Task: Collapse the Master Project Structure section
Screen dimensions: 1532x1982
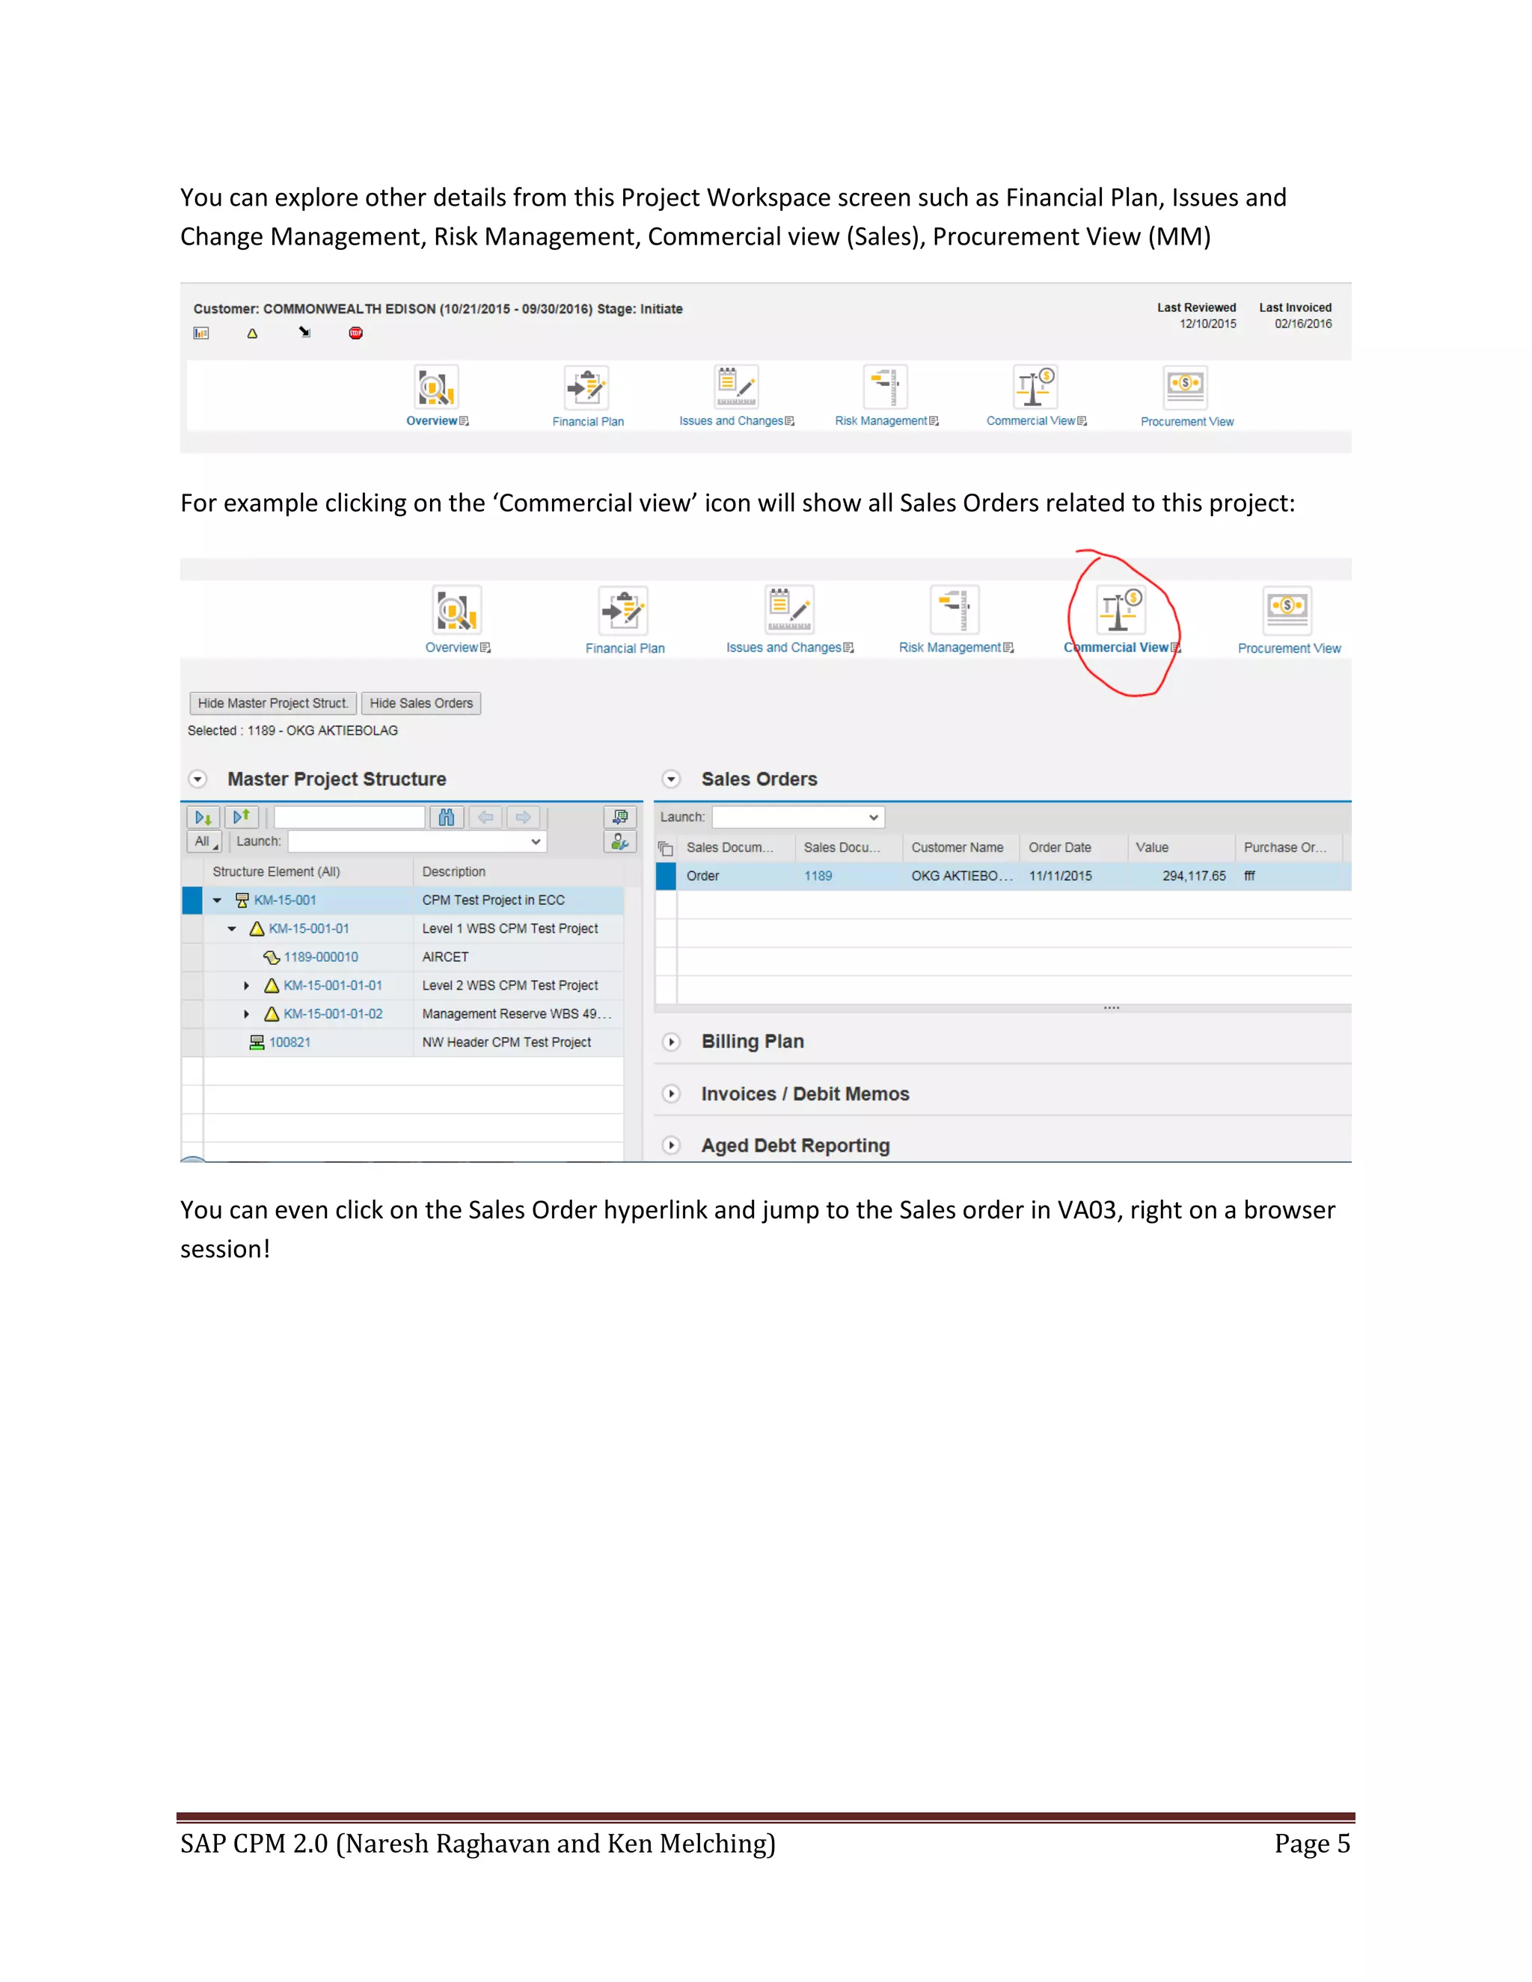Action: click(197, 779)
